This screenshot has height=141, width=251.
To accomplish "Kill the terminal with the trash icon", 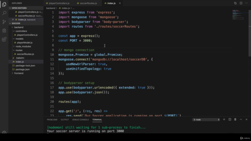I will point(235,119).
